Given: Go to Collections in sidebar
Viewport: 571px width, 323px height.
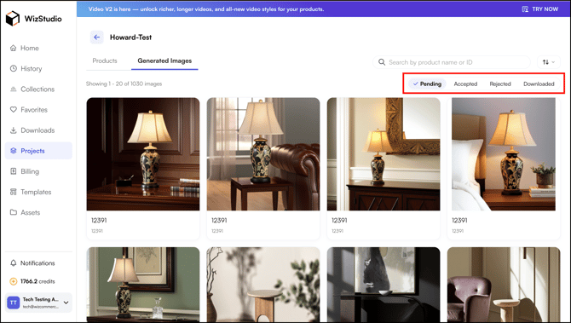Looking at the screenshot, I should 38,89.
